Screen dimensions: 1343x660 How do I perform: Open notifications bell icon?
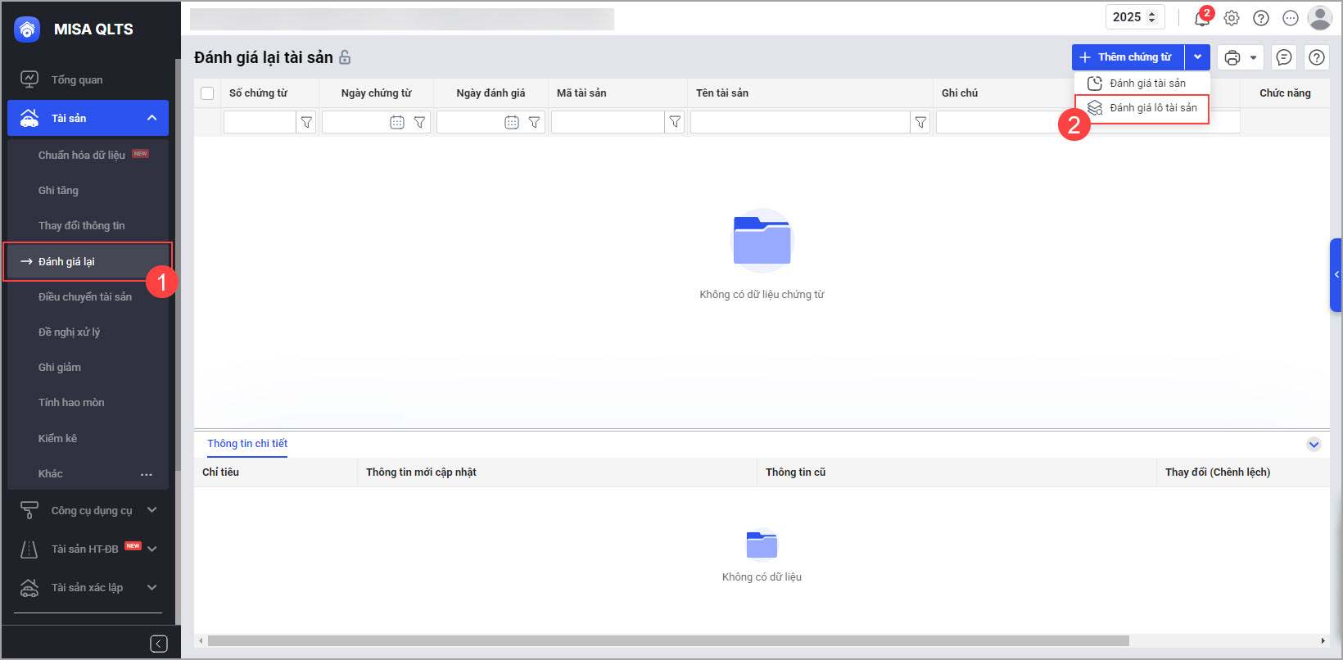pos(1202,17)
